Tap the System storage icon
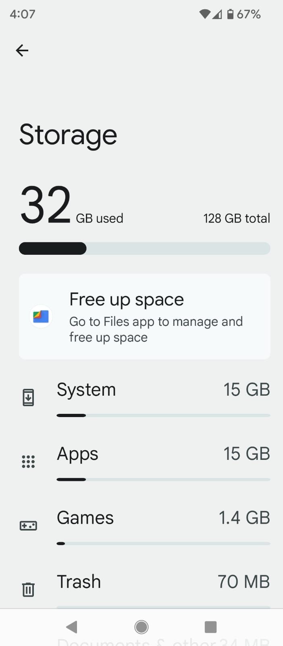 pos(28,397)
